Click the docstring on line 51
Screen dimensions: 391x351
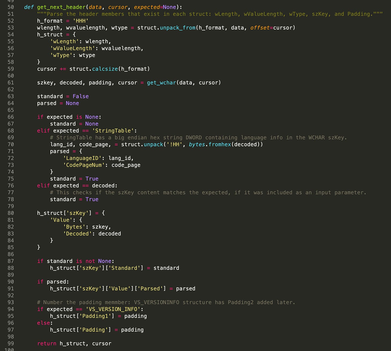[x=210, y=14]
